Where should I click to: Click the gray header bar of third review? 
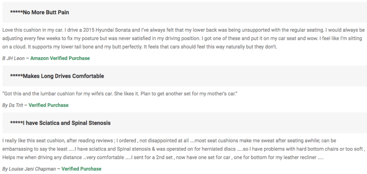[185, 123]
